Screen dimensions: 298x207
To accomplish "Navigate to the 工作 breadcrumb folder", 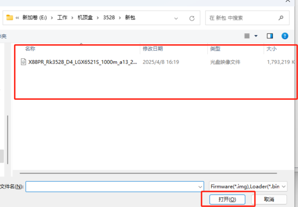I will coord(62,18).
